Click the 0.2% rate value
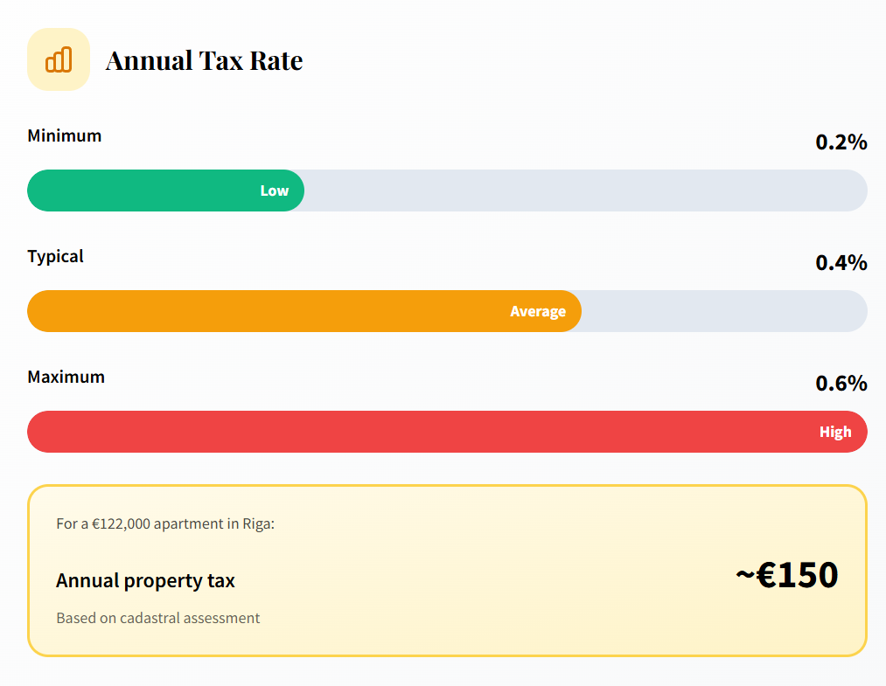This screenshot has height=686, width=886. click(x=841, y=142)
